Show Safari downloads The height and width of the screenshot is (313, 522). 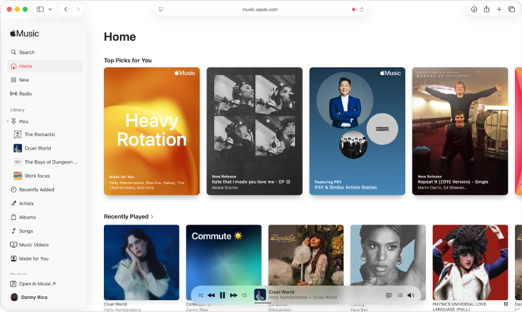[474, 10]
